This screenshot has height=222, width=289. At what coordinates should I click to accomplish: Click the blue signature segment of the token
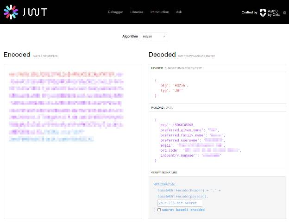[51, 139]
